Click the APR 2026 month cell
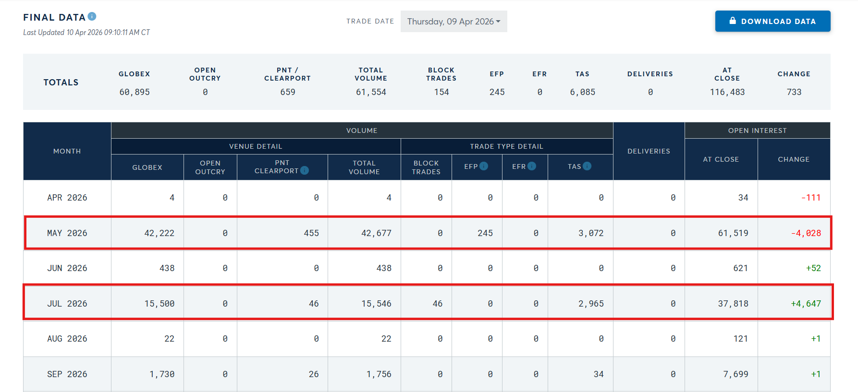The width and height of the screenshot is (858, 392). pos(67,198)
